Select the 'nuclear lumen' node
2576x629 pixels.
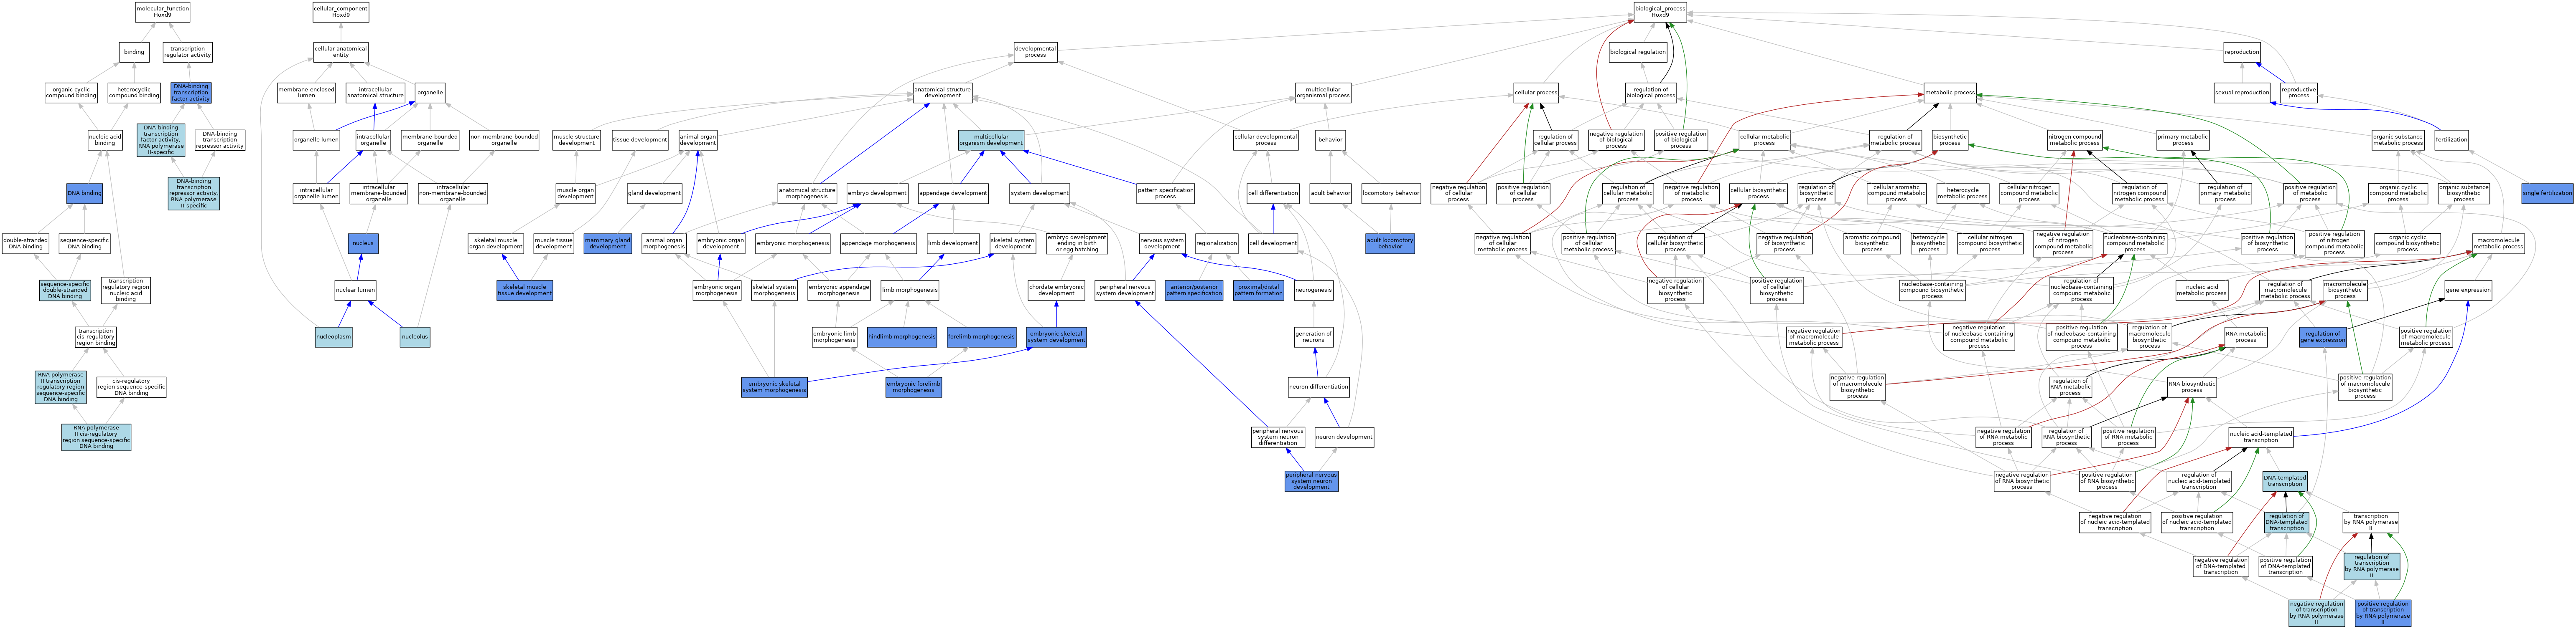coord(355,291)
